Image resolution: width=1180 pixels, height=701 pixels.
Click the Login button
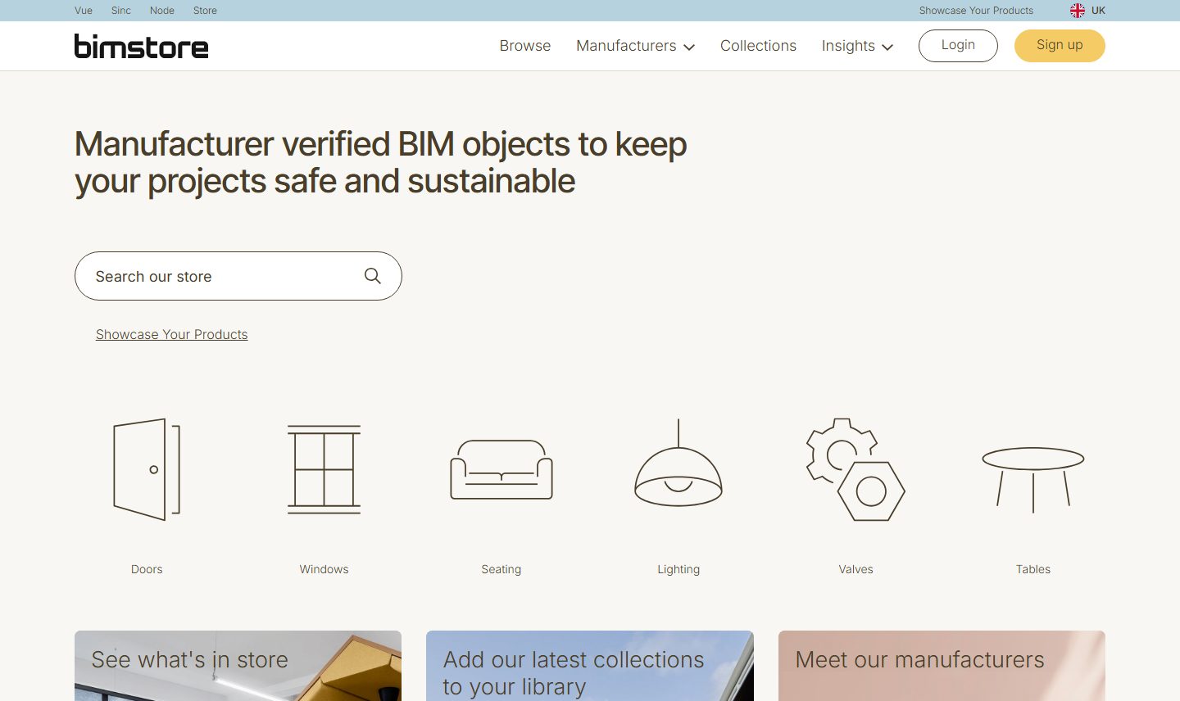(x=958, y=46)
